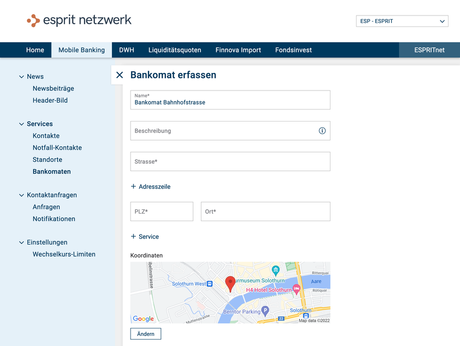Viewport: 460px width, 346px height.
Task: Click the Ändern button
Action: [x=145, y=334]
